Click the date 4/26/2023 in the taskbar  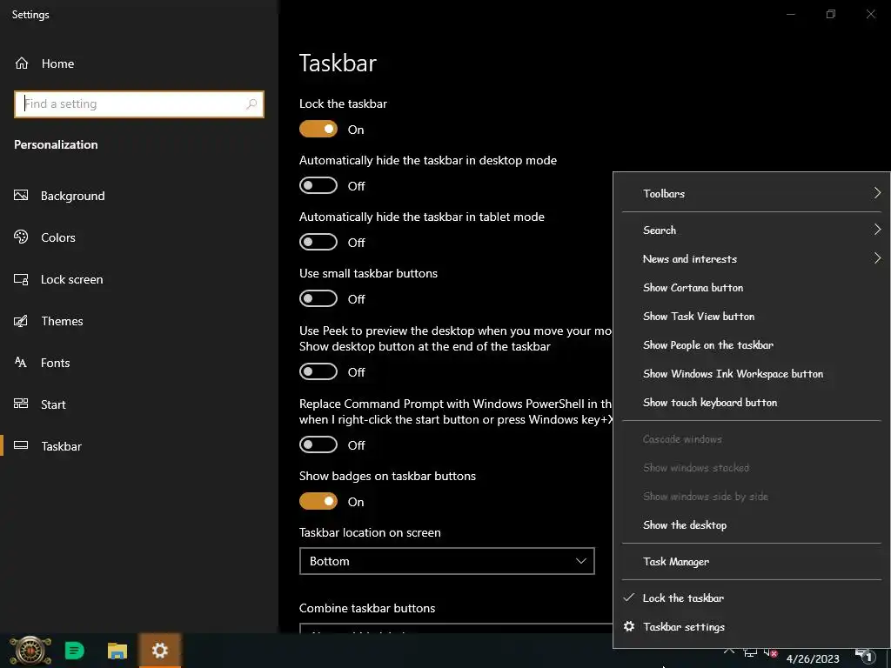[813, 659]
